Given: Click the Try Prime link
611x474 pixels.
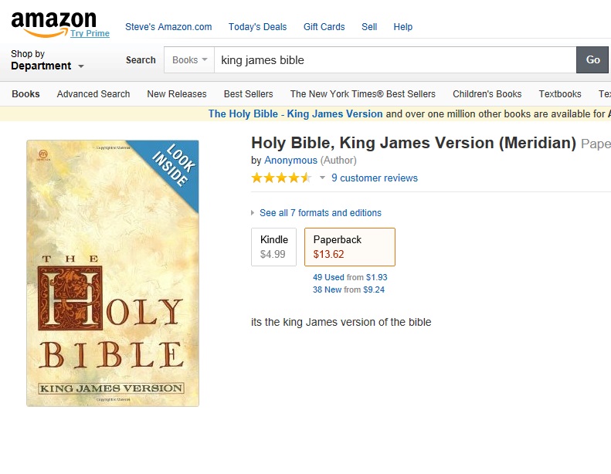Looking at the screenshot, I should 90,34.
